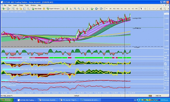Select the M5 timeframe button
The image size is (170, 102).
[110, 9]
